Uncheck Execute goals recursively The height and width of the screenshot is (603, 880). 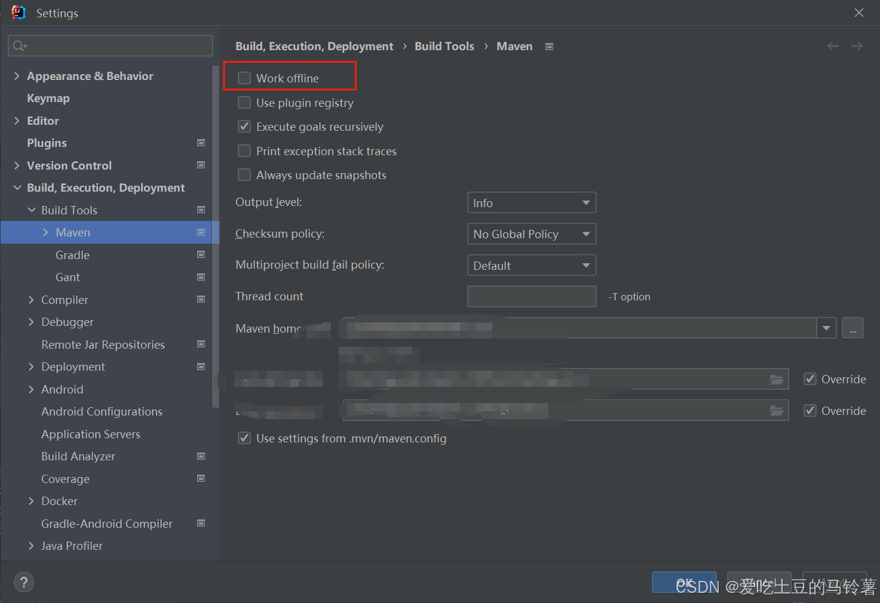pos(244,127)
